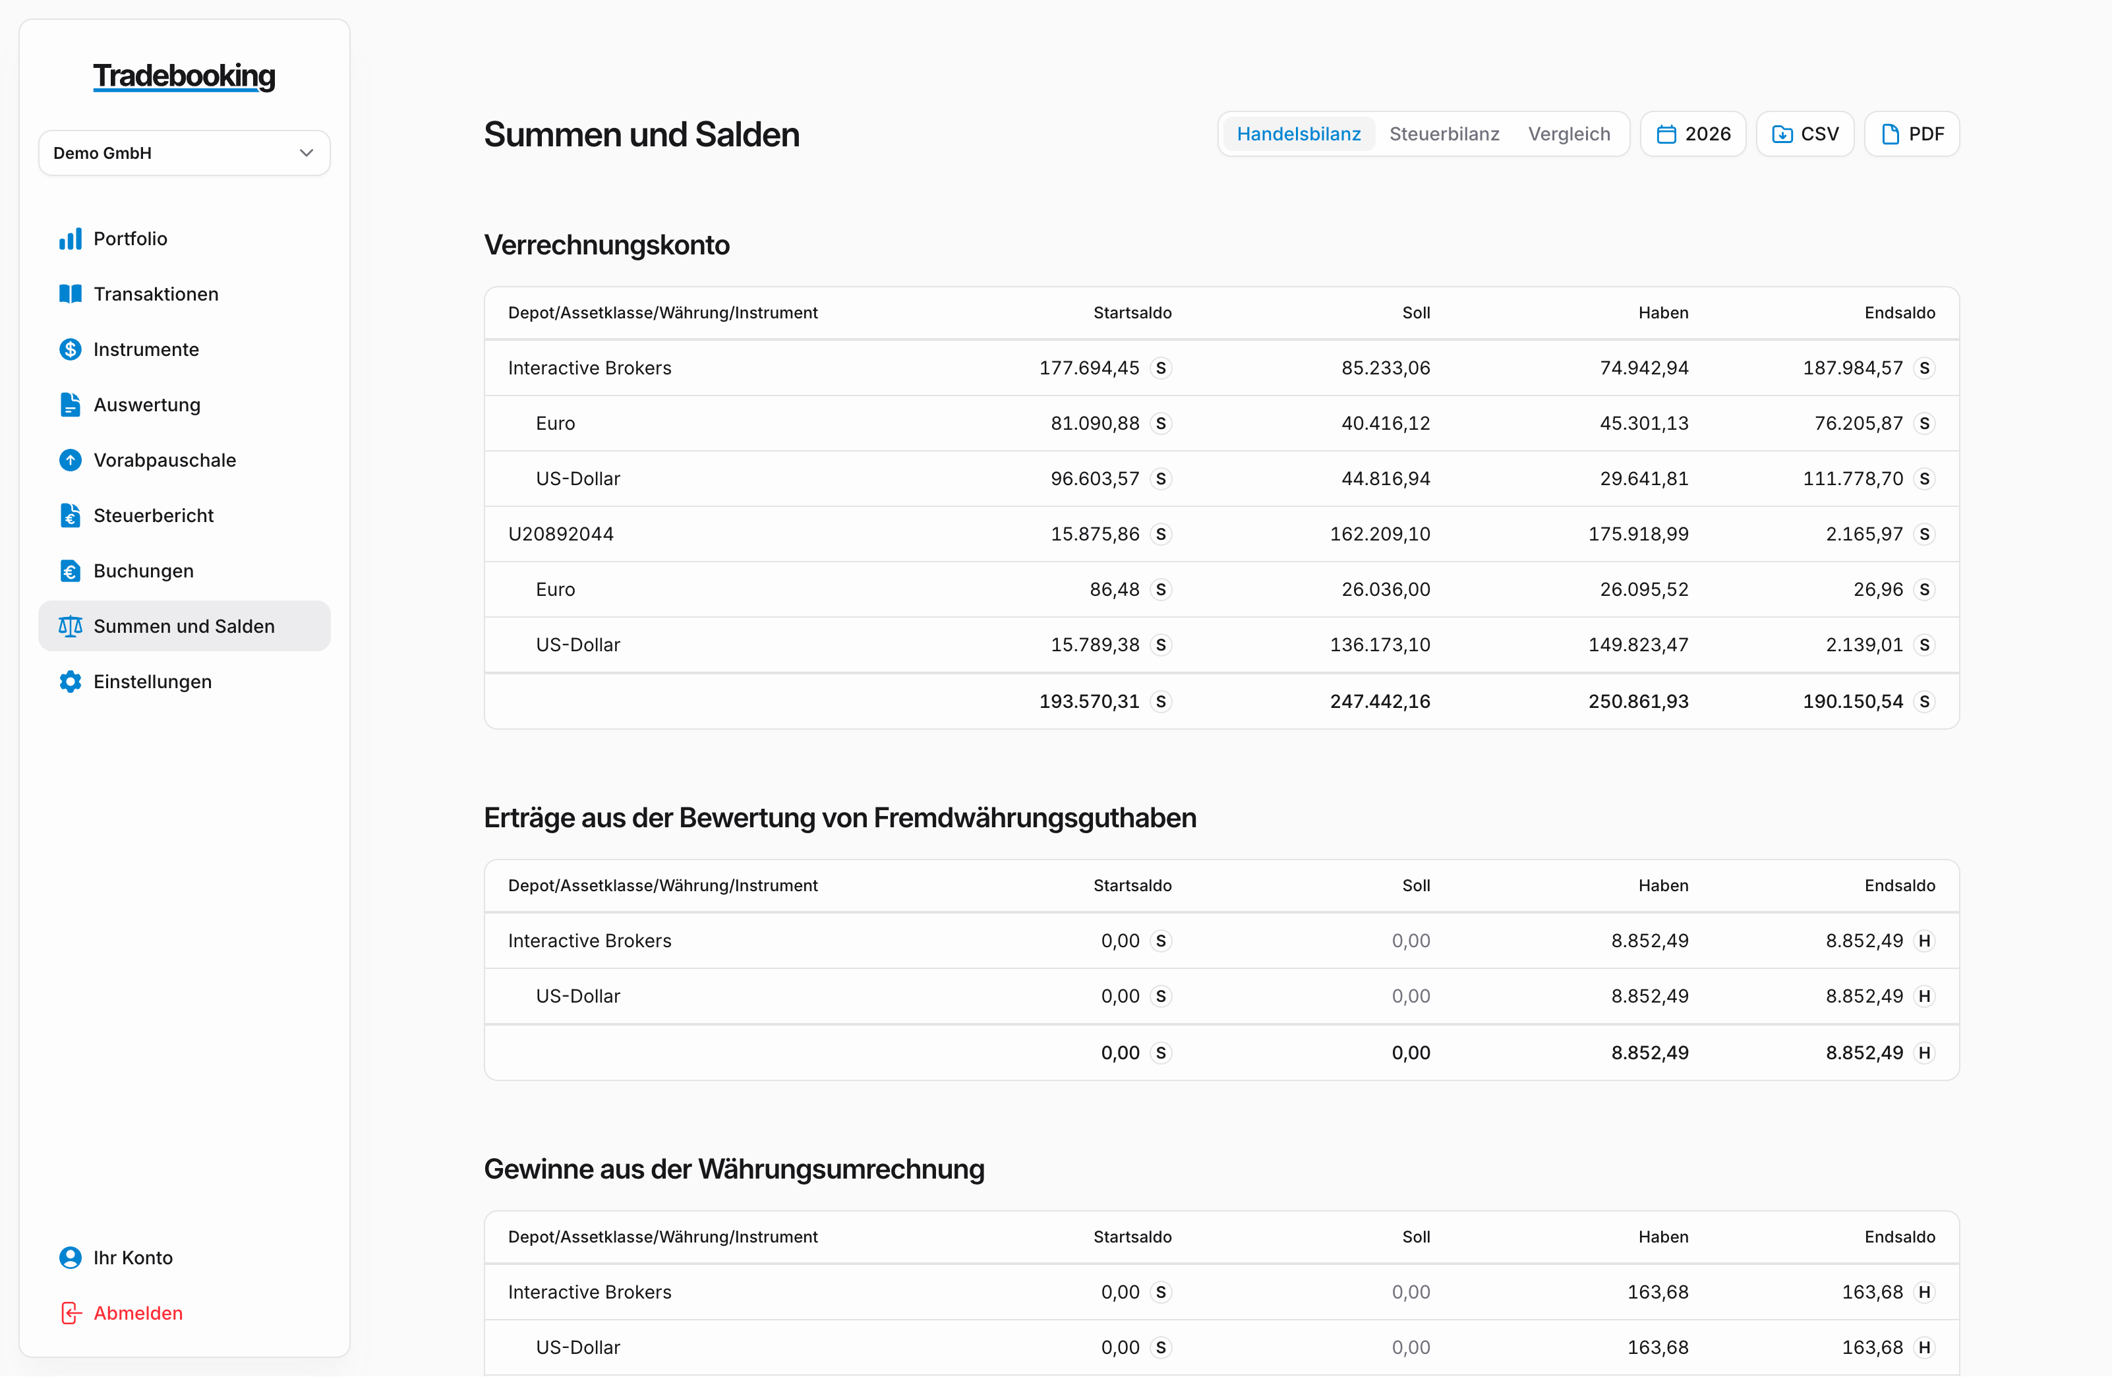Click the Portfolio bar chart icon
The width and height of the screenshot is (2112, 1377).
click(x=70, y=239)
